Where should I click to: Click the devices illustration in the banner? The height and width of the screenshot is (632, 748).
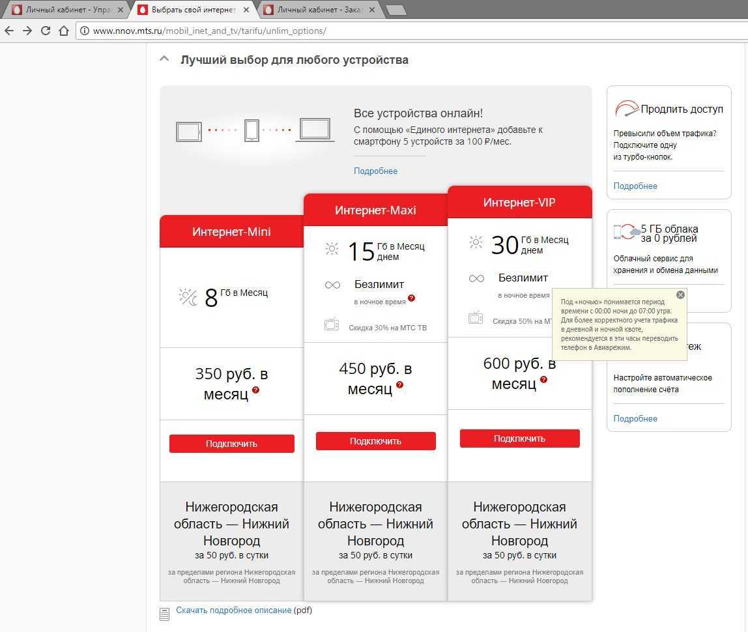255,130
